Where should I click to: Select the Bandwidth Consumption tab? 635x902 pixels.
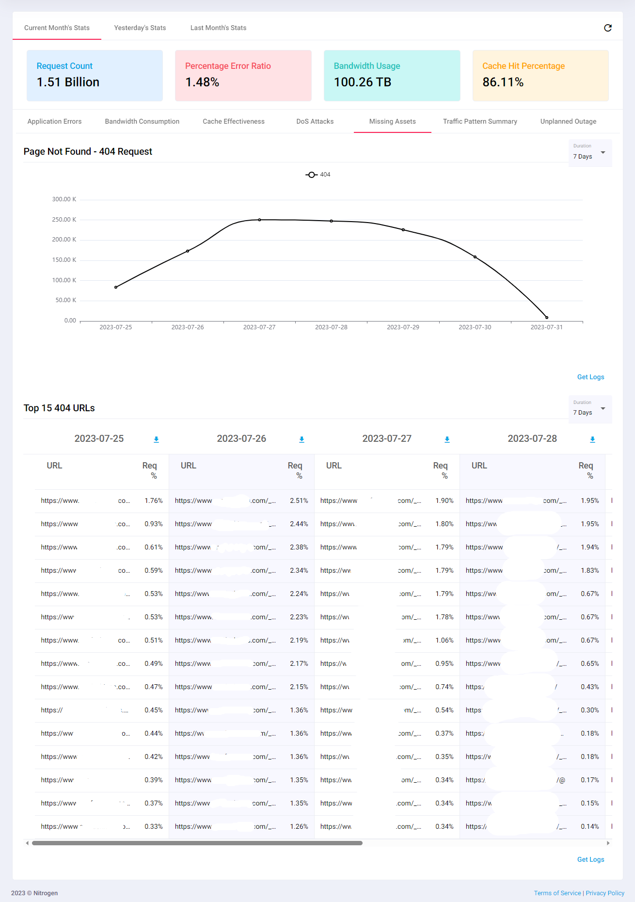[x=142, y=122]
